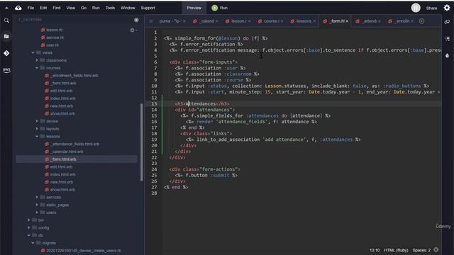Open the Edit menu
The width and height of the screenshot is (454, 255).
pyautogui.click(x=43, y=8)
